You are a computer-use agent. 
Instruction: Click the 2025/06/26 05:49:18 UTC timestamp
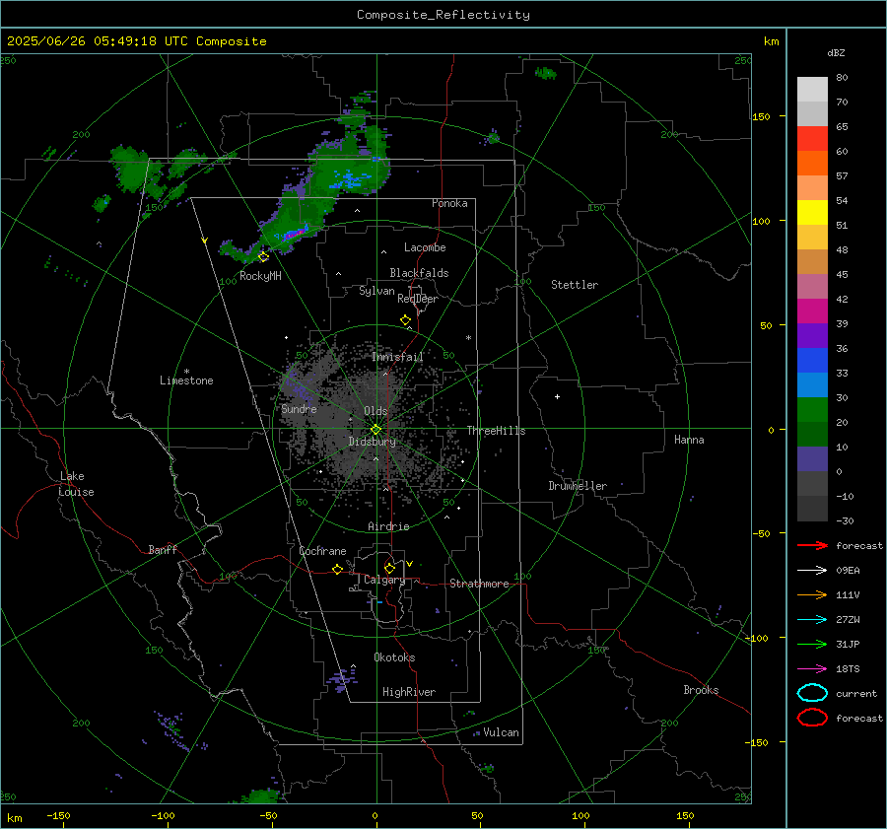coord(86,41)
